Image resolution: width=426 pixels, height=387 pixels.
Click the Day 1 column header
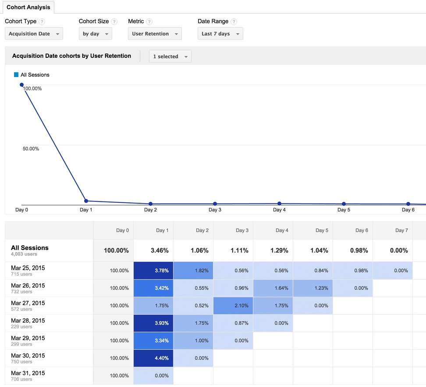162,230
